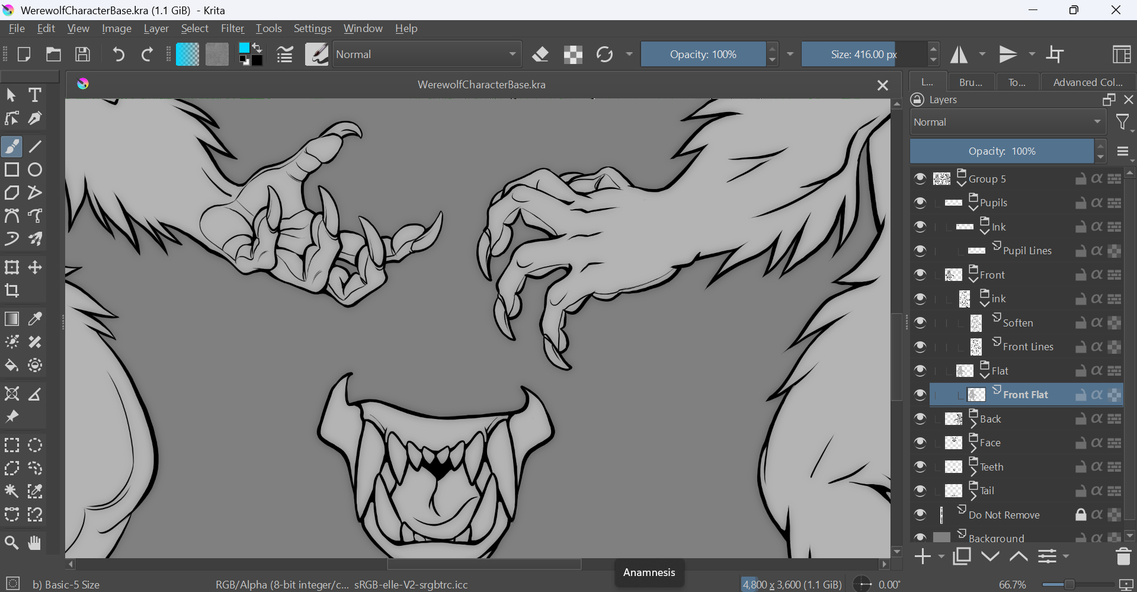Hide the Pupils layer group

(x=920, y=203)
